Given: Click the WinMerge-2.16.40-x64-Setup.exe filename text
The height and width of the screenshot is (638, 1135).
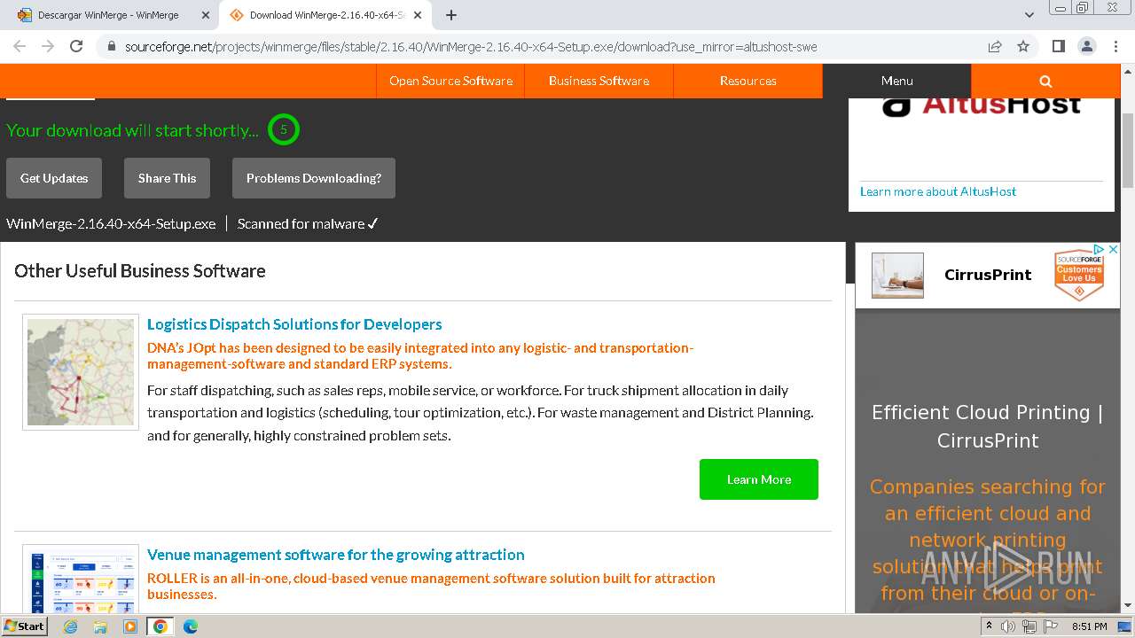Looking at the screenshot, I should tap(111, 223).
